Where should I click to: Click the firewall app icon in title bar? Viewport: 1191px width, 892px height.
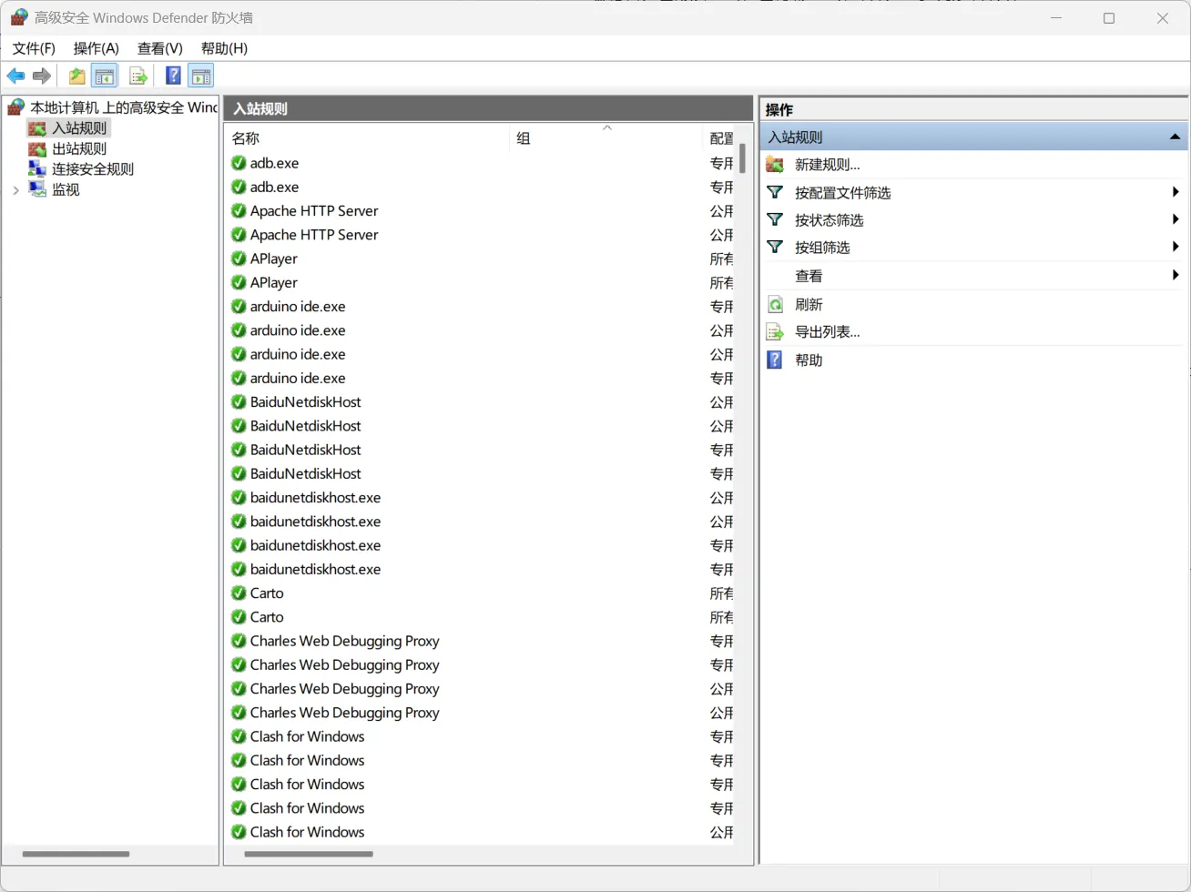pos(18,17)
